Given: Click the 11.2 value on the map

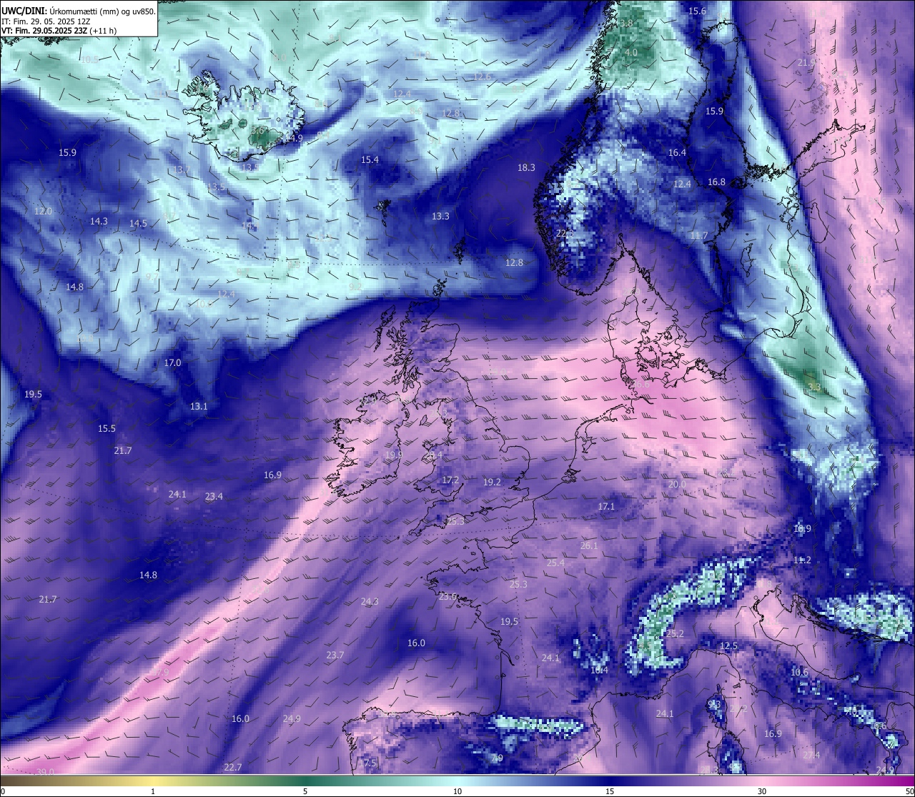Looking at the screenshot, I should 802,560.
